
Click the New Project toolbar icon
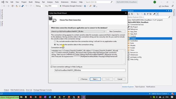12,6
